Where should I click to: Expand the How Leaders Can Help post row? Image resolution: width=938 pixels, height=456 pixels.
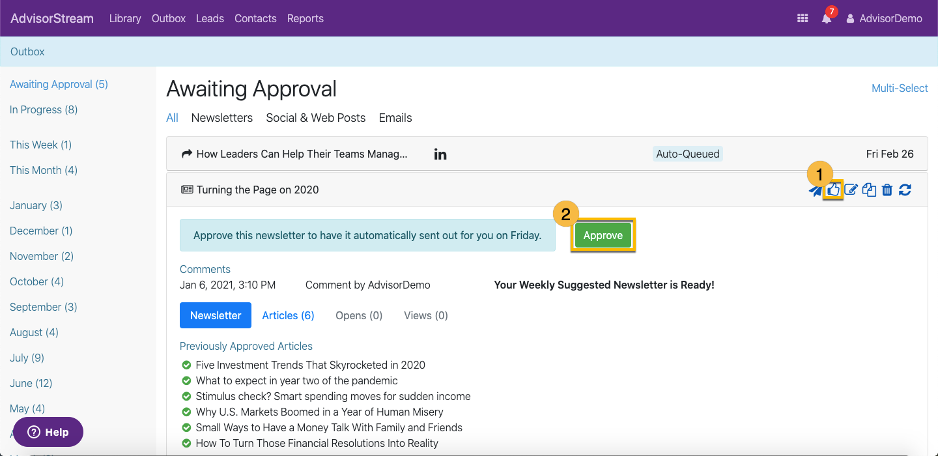coord(547,154)
